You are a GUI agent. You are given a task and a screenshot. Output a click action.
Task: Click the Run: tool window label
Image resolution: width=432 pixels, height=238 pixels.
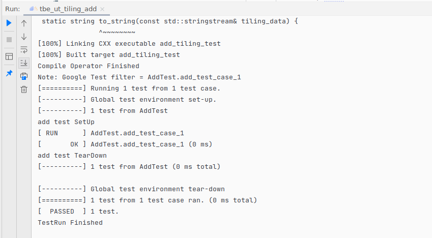(13, 9)
